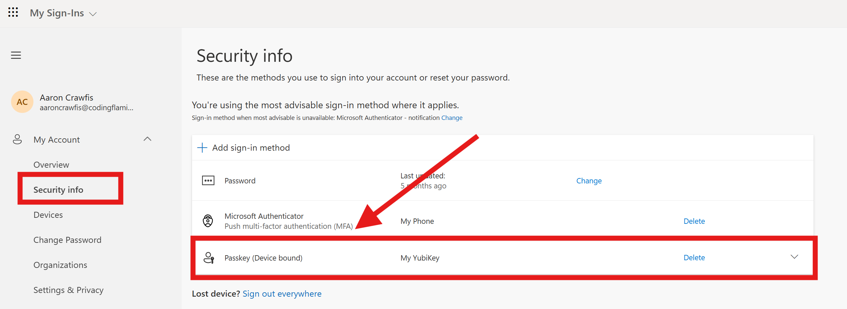Click the My Account person icon
This screenshot has height=309, width=847.
click(17, 139)
